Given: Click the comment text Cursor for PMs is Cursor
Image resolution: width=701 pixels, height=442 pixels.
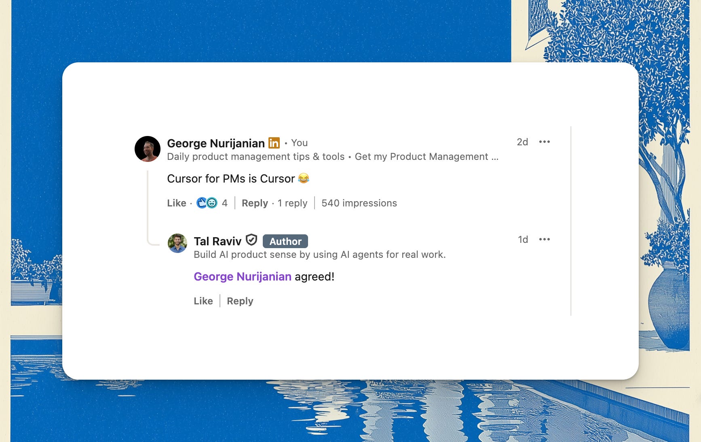Looking at the screenshot, I should [x=238, y=178].
